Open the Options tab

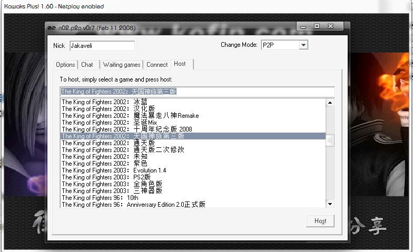65,65
